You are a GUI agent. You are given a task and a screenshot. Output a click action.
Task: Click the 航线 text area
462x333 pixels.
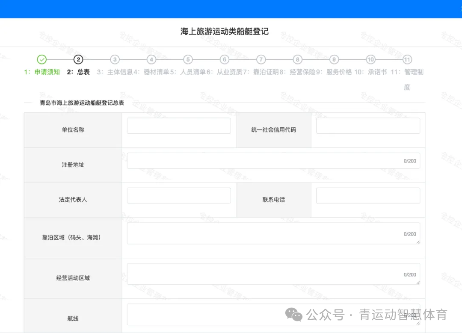[x=273, y=314]
